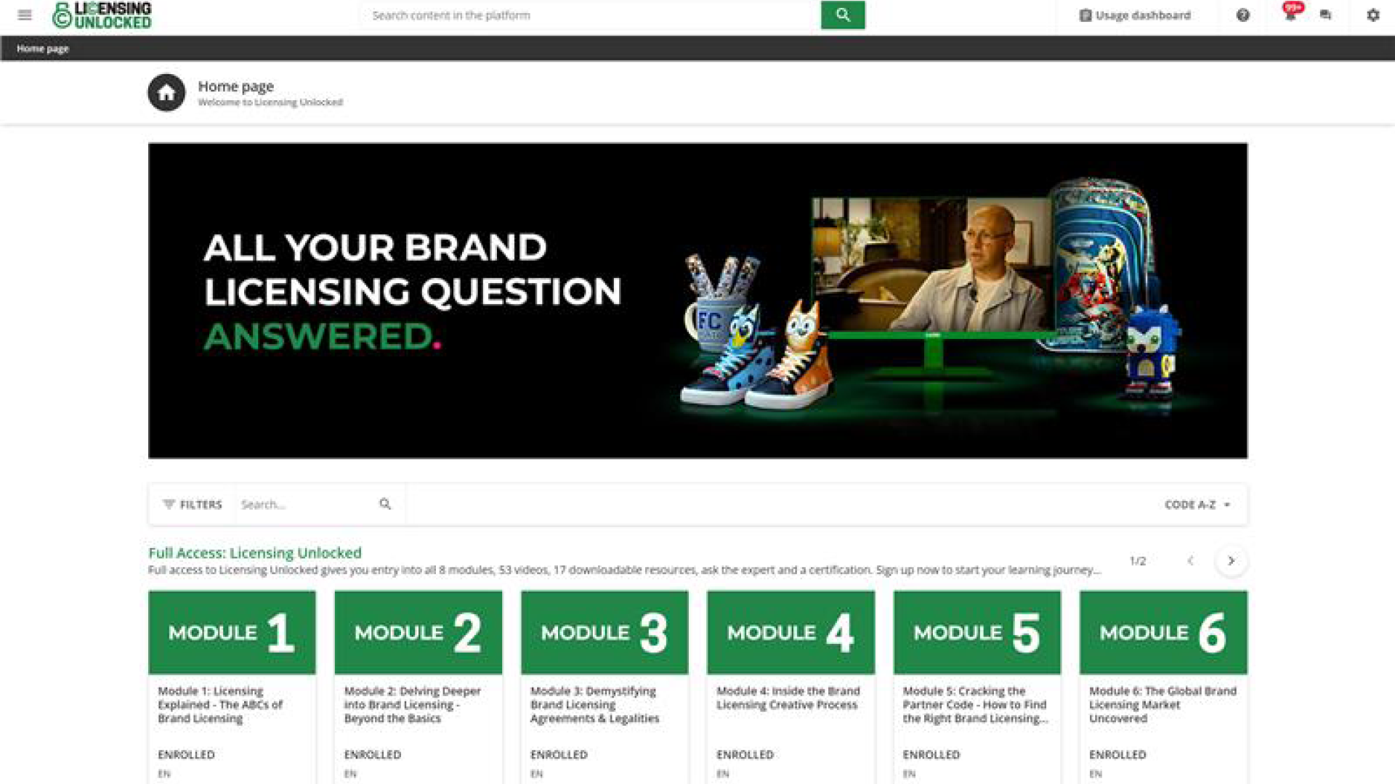The width and height of the screenshot is (1395, 784).
Task: Expand the FILTERS panel
Action: [x=193, y=505]
